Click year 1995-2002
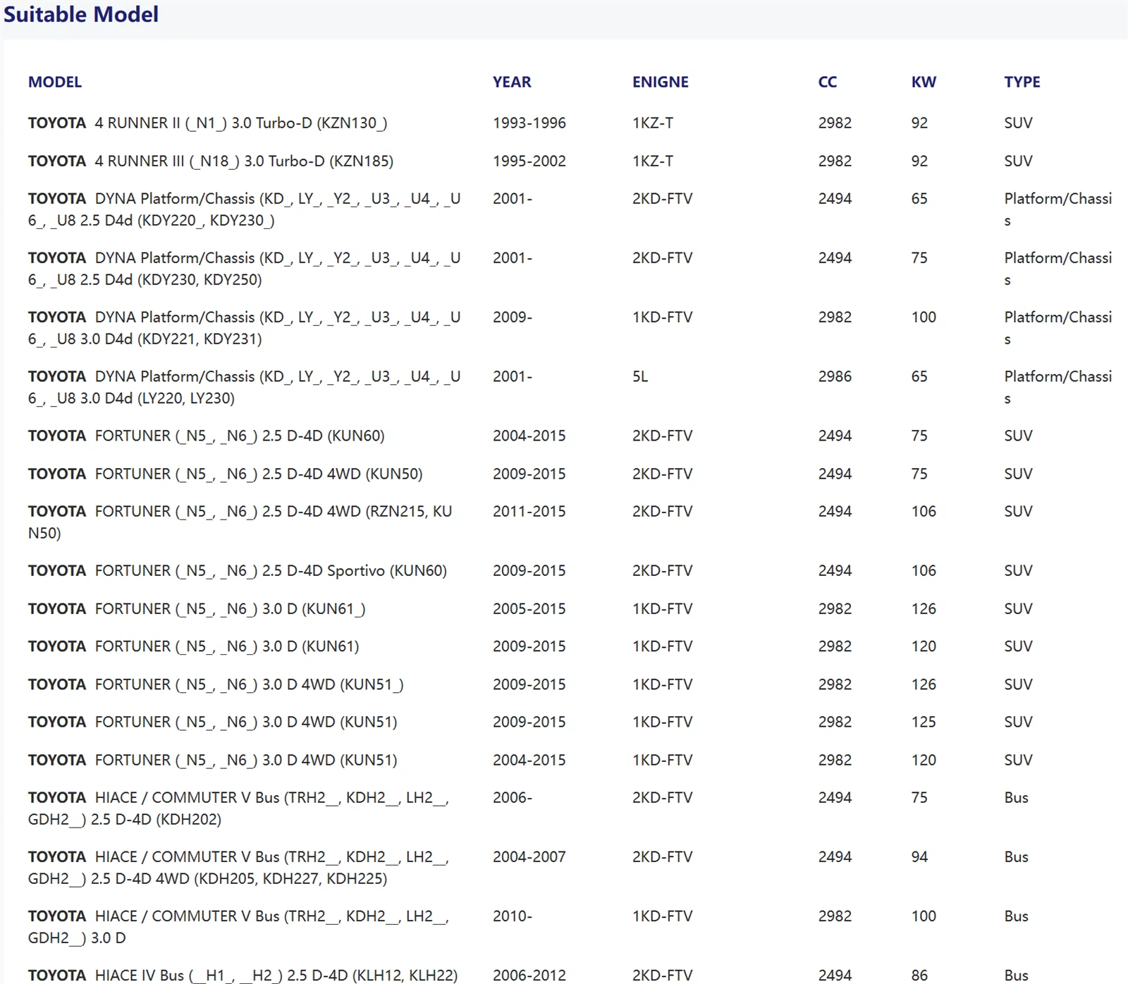Screen dimensions: 1128x984 coord(529,161)
